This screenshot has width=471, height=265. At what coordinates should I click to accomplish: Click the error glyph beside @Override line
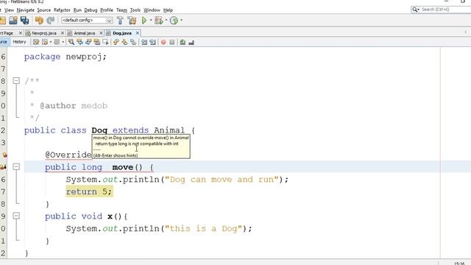[4, 155]
